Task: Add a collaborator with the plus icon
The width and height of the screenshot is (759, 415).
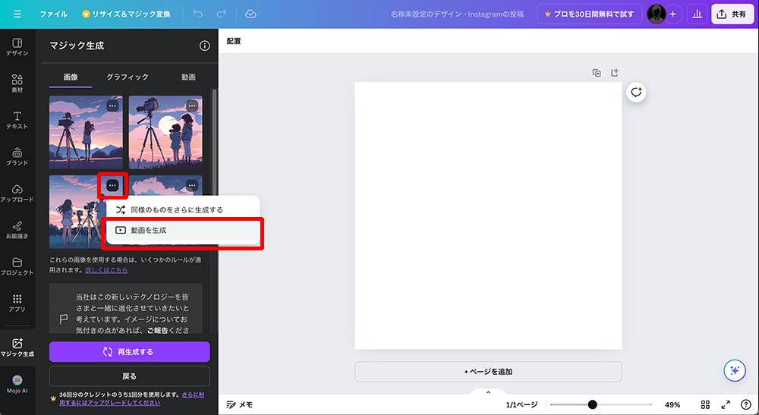Action: tap(672, 14)
